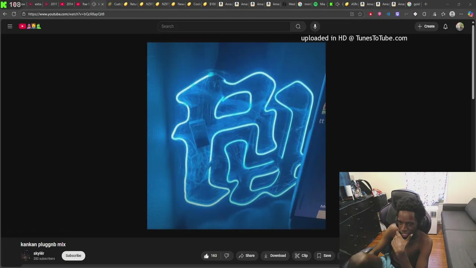Click the kankan pluggnb mix title
The image size is (476, 268).
(x=43, y=245)
